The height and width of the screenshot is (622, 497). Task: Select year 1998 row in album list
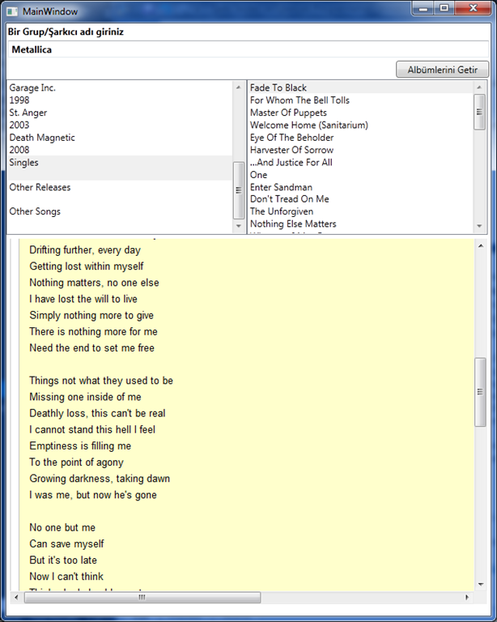point(19,100)
